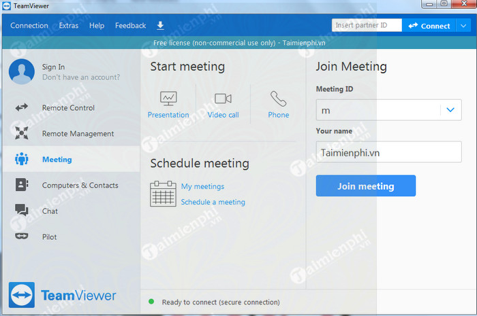This screenshot has height=316, width=477.
Task: Click the user avatar profile icon
Action: 22,71
